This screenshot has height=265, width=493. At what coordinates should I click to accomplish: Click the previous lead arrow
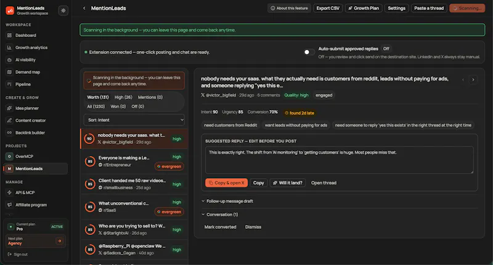[x=463, y=80]
